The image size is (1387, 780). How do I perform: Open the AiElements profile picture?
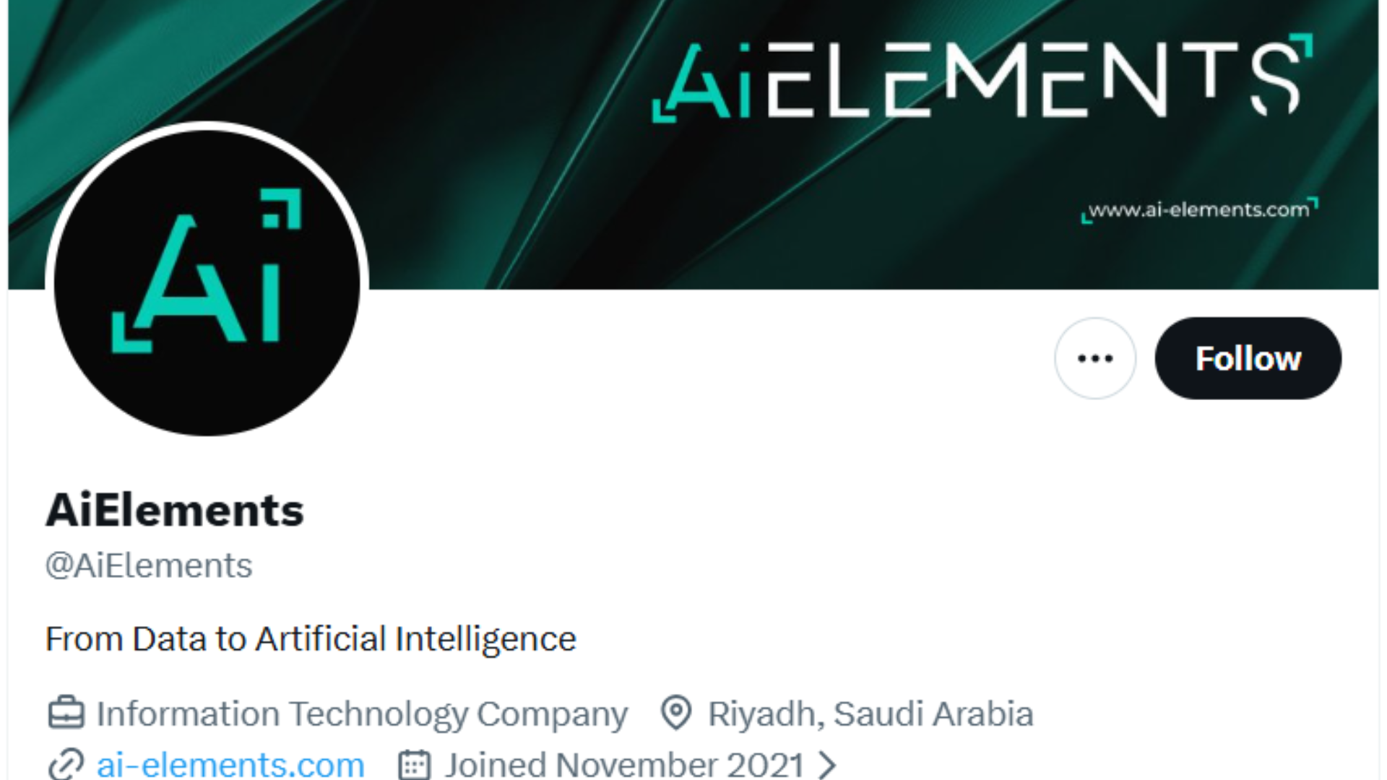pyautogui.click(x=207, y=282)
